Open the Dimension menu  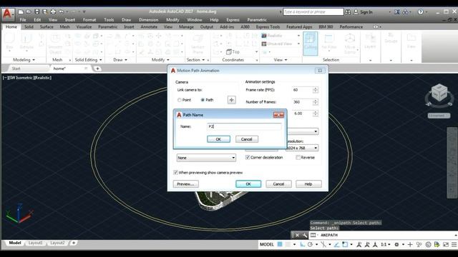pos(148,20)
